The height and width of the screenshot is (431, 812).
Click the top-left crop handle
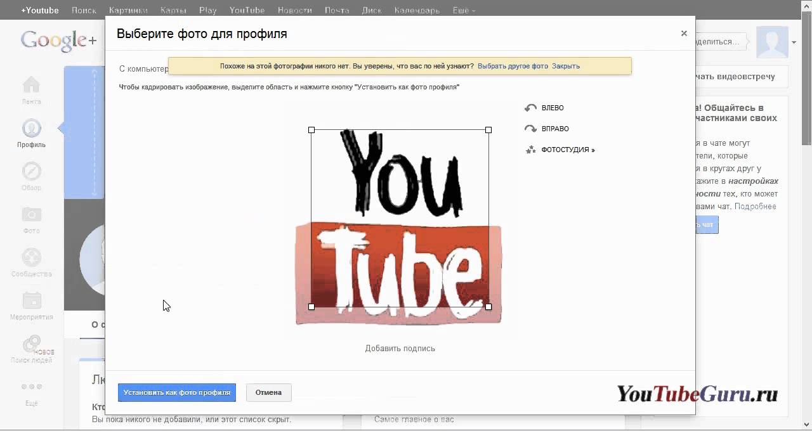click(311, 130)
